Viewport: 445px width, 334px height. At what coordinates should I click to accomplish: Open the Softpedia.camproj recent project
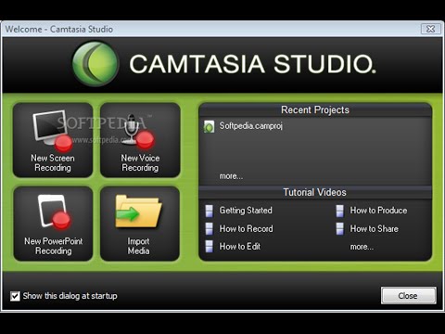[251, 126]
